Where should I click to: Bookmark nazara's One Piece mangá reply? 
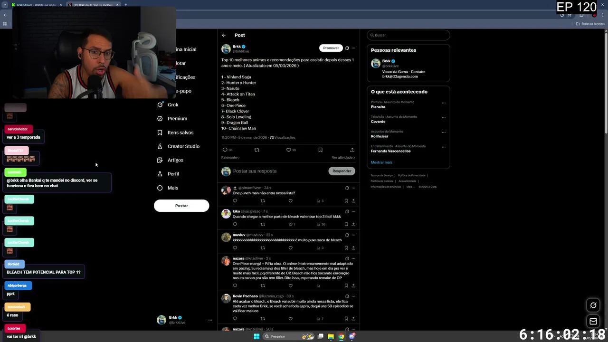[x=346, y=285]
